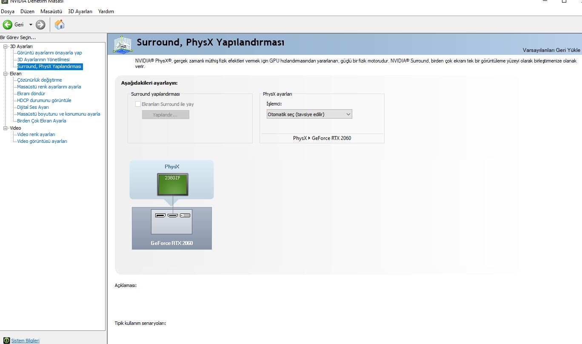Click the DisplayPort connector icon on GPU
Viewport: 582px width, 344px height.
160,216
